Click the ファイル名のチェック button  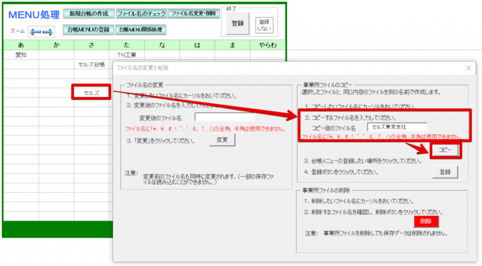click(x=142, y=14)
